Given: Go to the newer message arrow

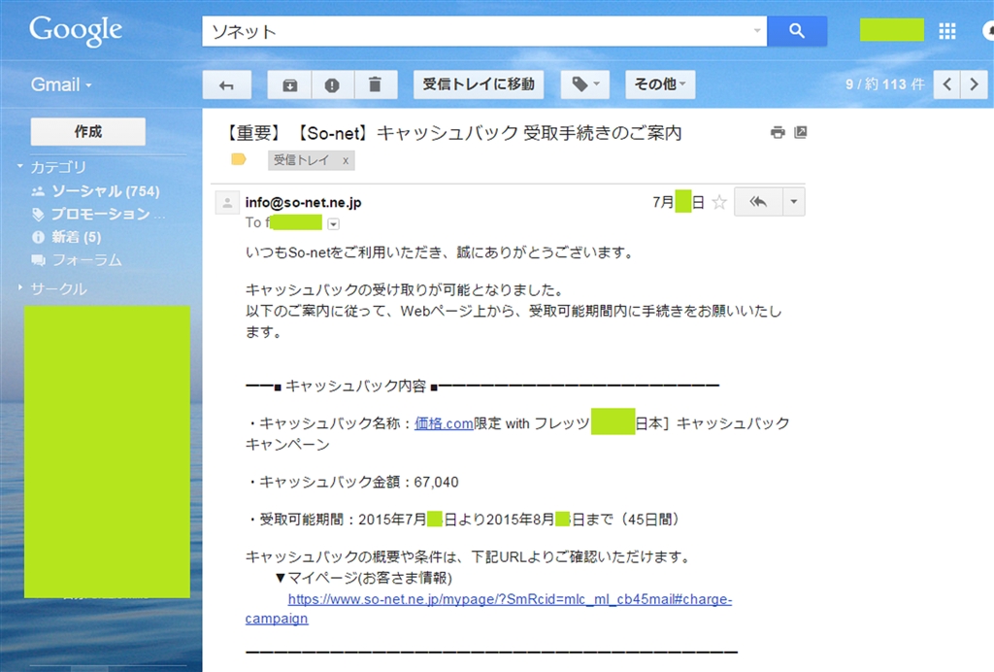Looking at the screenshot, I should pyautogui.click(x=947, y=84).
